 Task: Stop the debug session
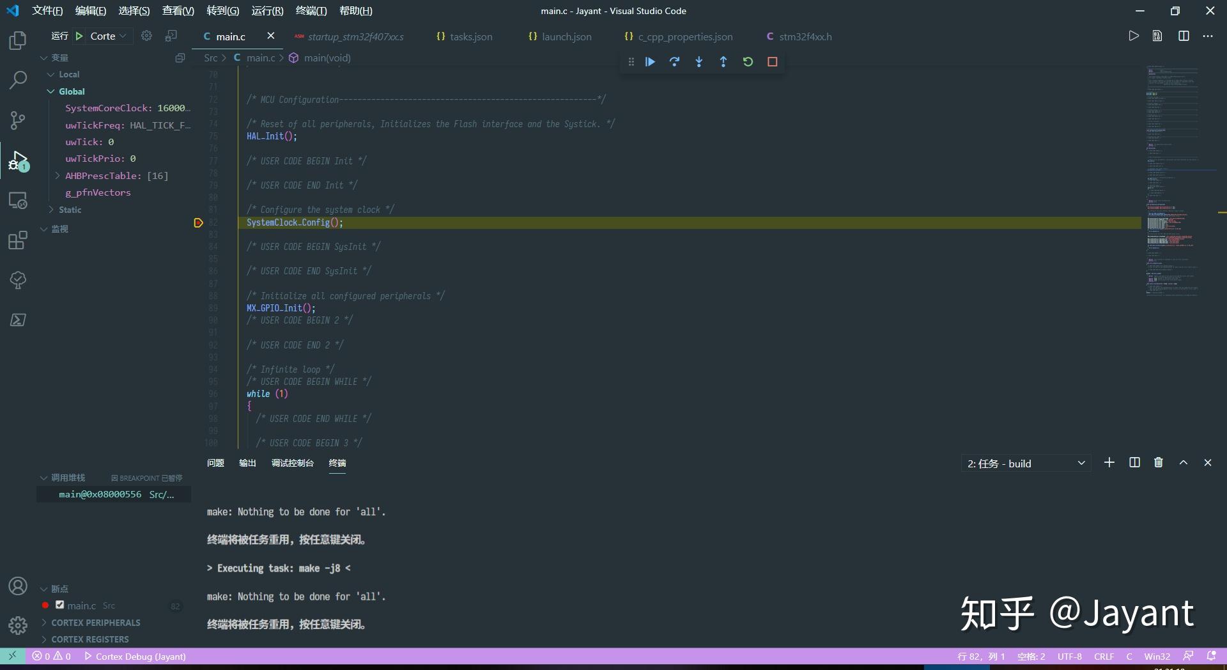(772, 62)
